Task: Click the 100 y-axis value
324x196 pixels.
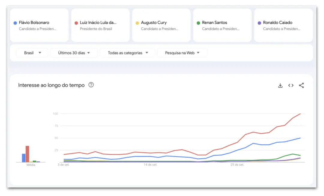Action: (55, 114)
